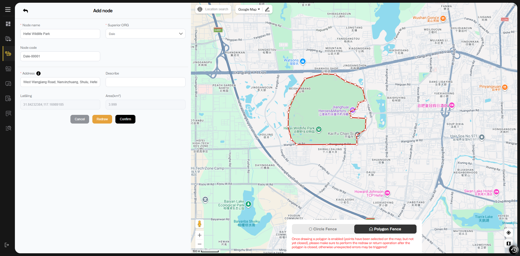This screenshot has width=520, height=256.
Task: Open the hamburger menu in the sidebar
Action: coord(8,9)
